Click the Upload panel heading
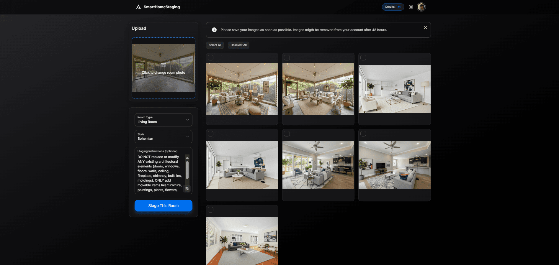 tap(139, 28)
